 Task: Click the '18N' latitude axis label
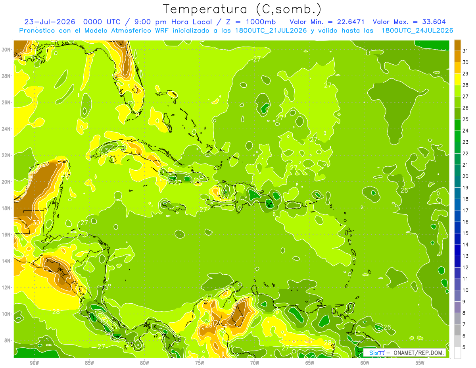tap(6, 208)
